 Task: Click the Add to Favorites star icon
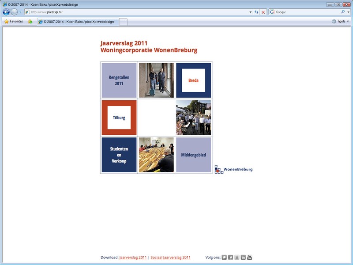pos(30,21)
